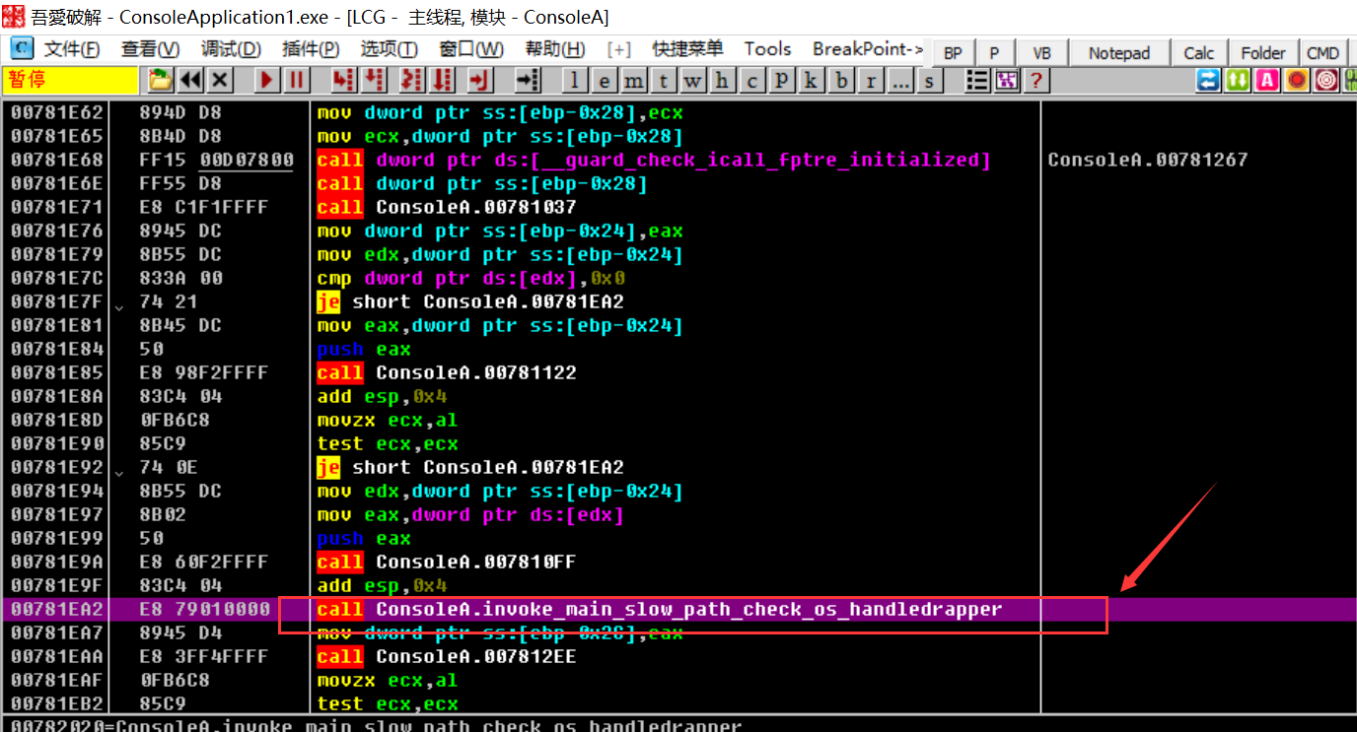Image resolution: width=1357 pixels, height=732 pixels.
Task: Select row 00781E68 with the __guard_check_icall call
Action: pyautogui.click(x=678, y=160)
